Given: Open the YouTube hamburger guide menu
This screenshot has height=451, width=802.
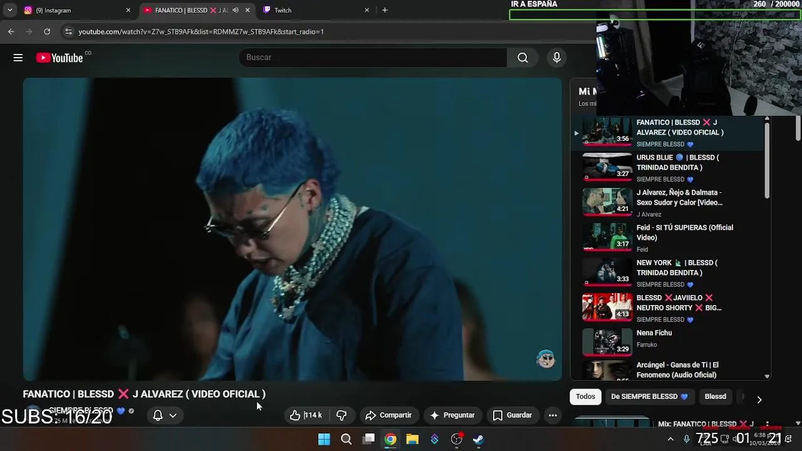Looking at the screenshot, I should click(18, 58).
